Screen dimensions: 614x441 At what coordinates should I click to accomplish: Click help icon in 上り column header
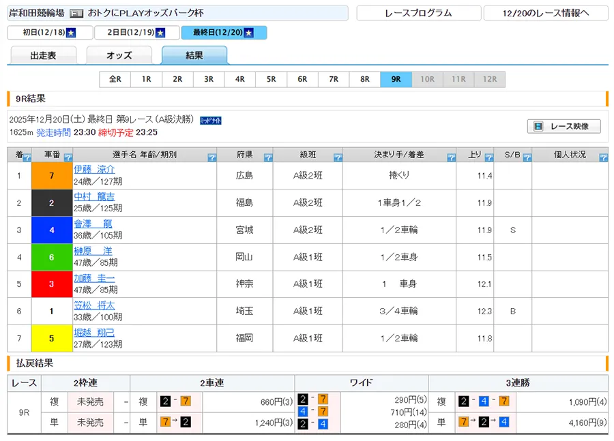tap(487, 157)
